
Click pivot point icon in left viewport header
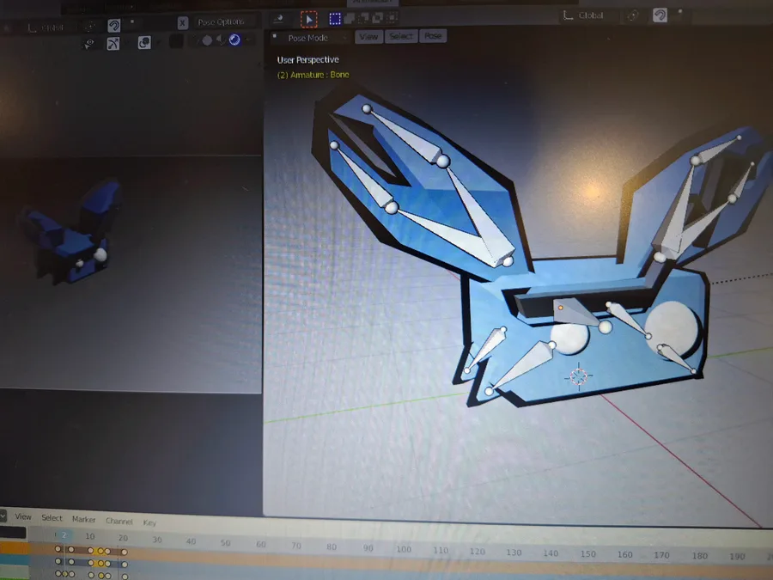pos(90,26)
